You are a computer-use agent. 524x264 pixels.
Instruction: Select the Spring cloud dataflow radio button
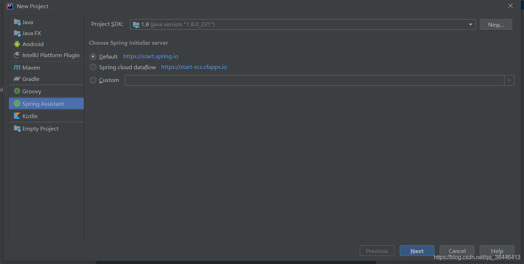point(93,67)
